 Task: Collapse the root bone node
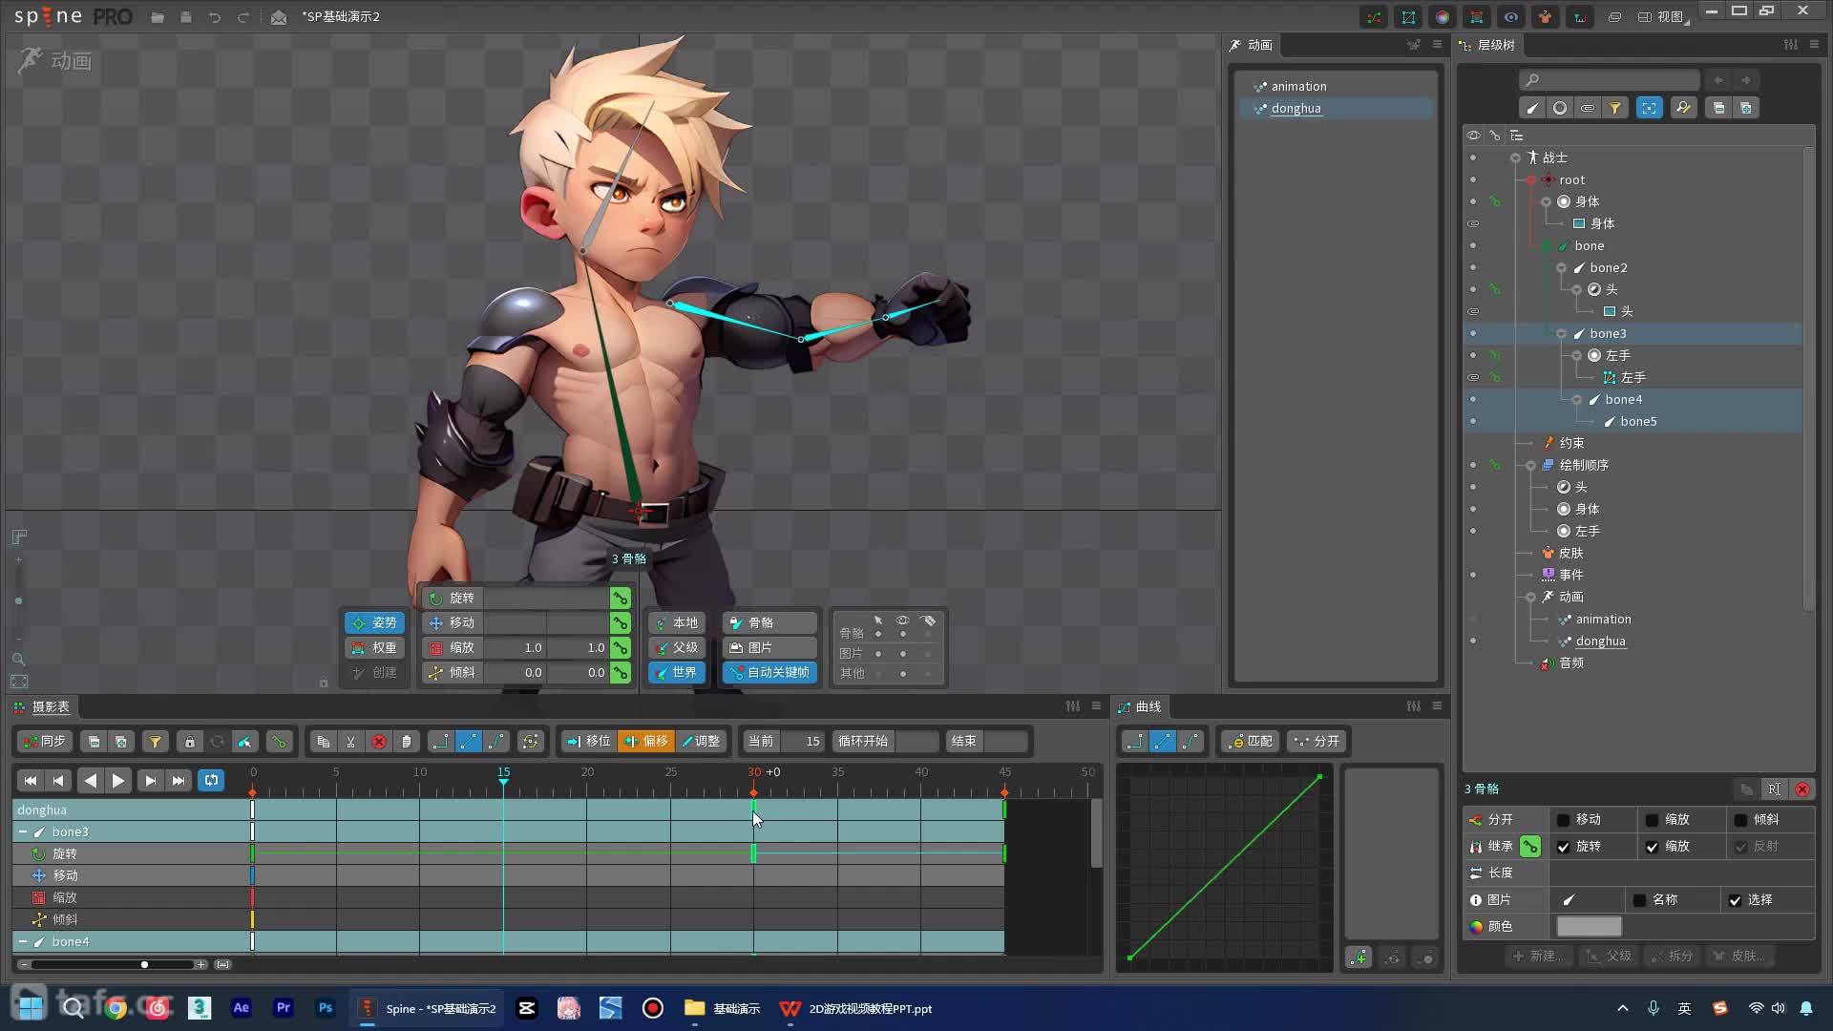click(1531, 179)
